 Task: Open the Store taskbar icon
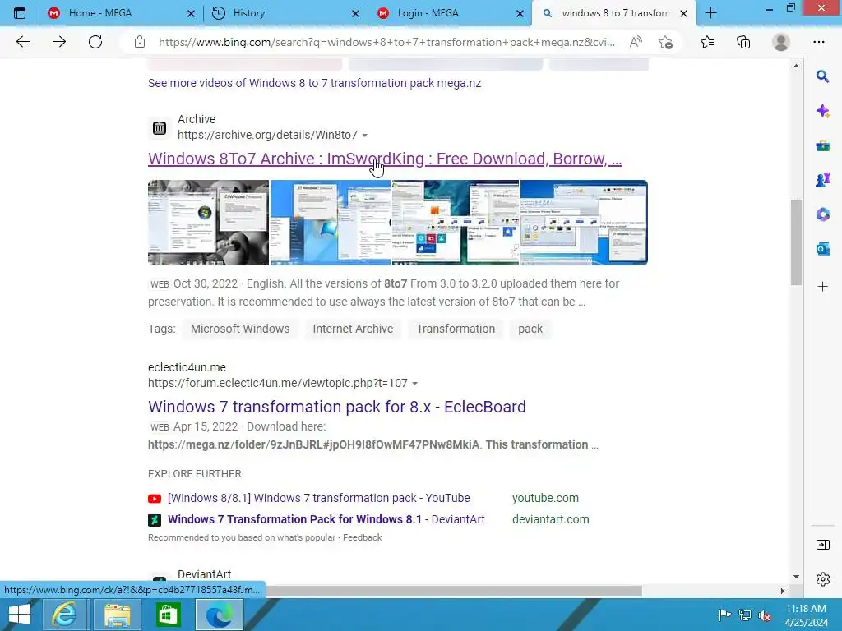168,615
